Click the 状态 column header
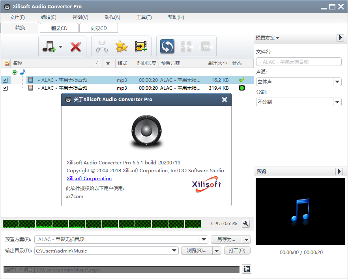The width and height of the screenshot is (348, 279). pos(241,63)
